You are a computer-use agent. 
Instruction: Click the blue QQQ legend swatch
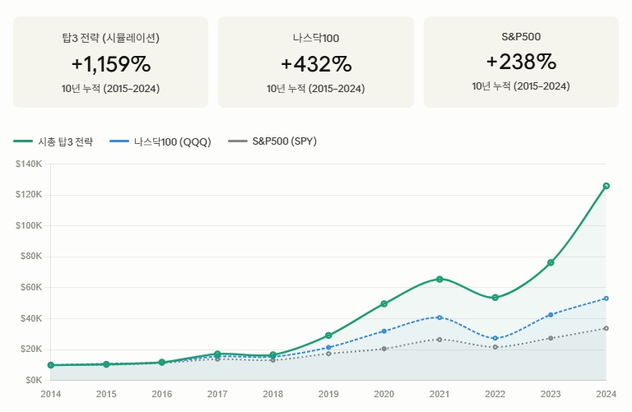pyautogui.click(x=119, y=141)
